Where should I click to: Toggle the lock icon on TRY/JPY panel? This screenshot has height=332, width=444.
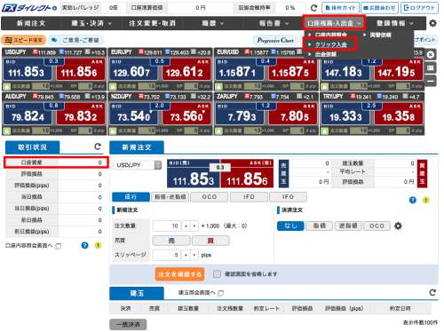(x=324, y=130)
